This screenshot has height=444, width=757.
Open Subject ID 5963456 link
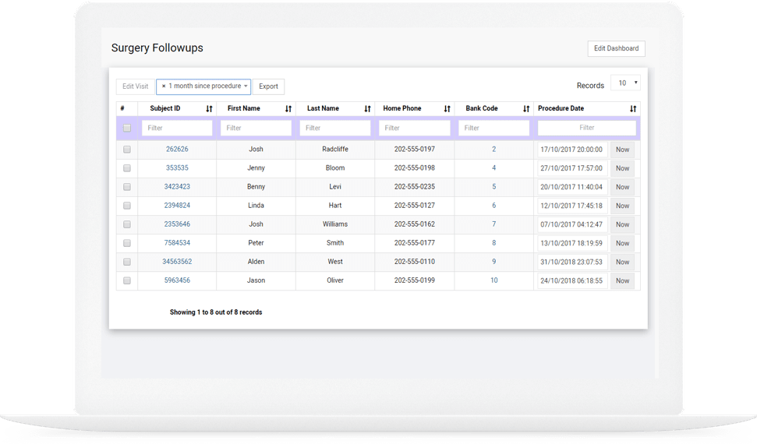tap(177, 280)
